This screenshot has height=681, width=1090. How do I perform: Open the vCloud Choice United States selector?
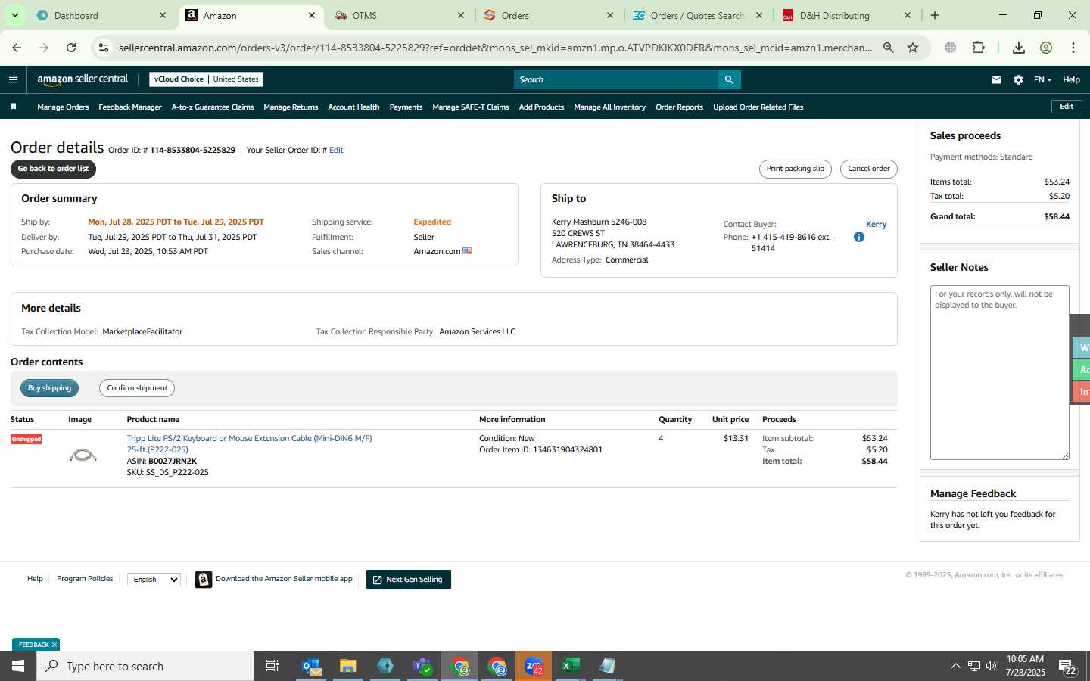[206, 79]
